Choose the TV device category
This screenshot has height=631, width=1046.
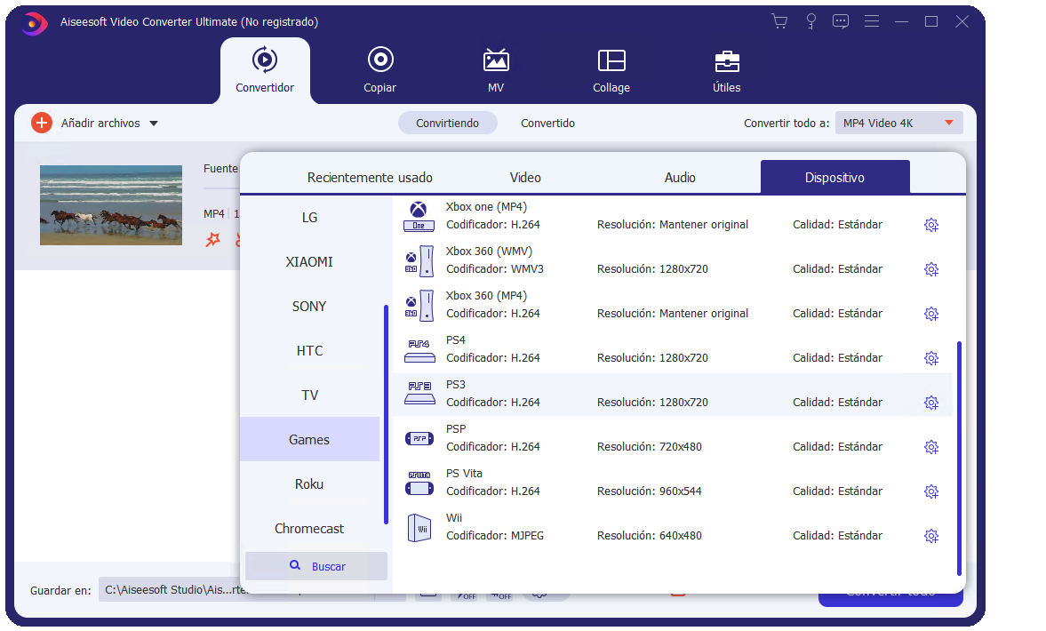(309, 395)
